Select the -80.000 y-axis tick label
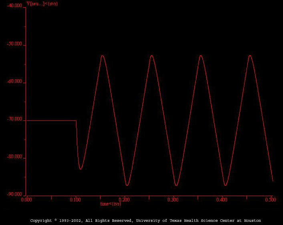 15,157
